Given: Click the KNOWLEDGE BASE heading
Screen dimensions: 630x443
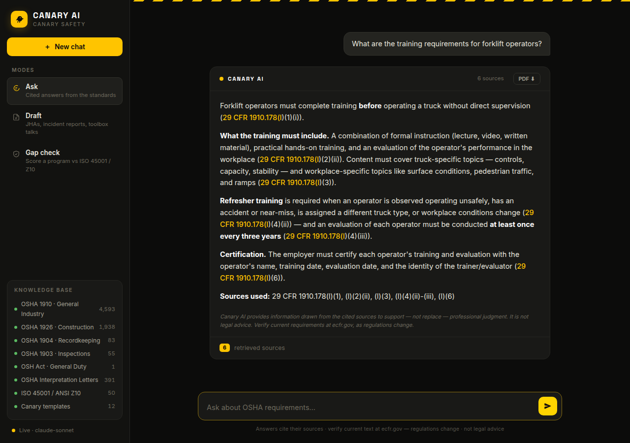Looking at the screenshot, I should [43, 290].
